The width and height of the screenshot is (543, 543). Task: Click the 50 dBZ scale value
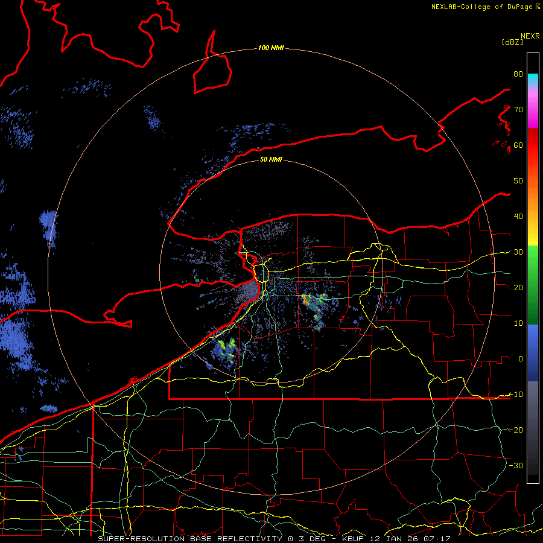click(x=518, y=181)
